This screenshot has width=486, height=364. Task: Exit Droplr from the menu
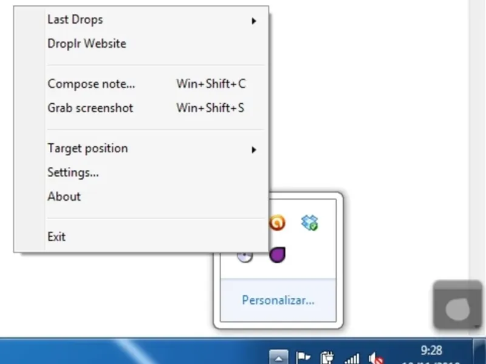pyautogui.click(x=141, y=237)
